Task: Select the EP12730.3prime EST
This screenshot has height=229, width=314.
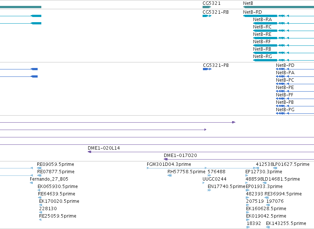Action: point(247,175)
